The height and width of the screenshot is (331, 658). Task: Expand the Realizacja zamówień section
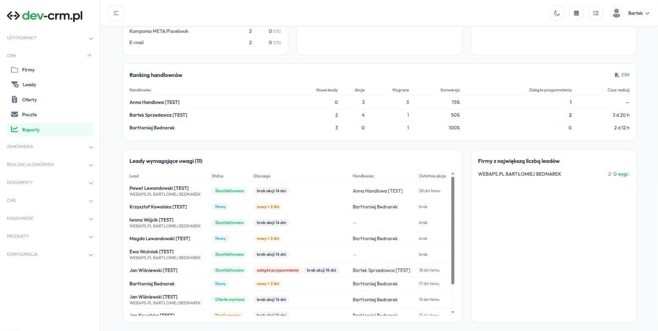click(50, 164)
